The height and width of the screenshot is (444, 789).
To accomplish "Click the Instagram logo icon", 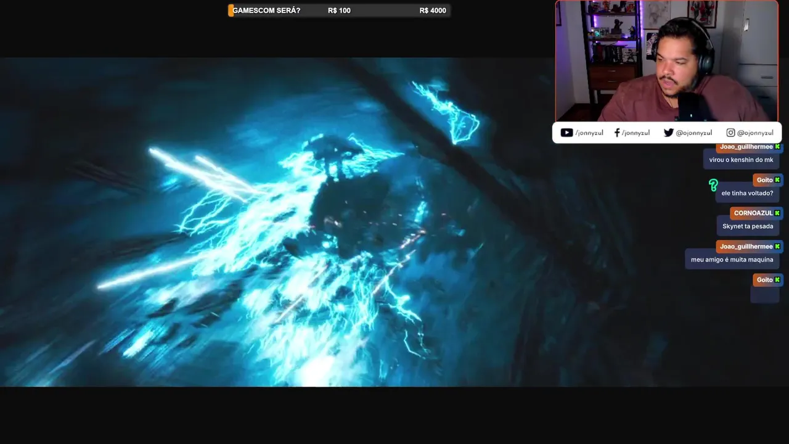I will (730, 133).
